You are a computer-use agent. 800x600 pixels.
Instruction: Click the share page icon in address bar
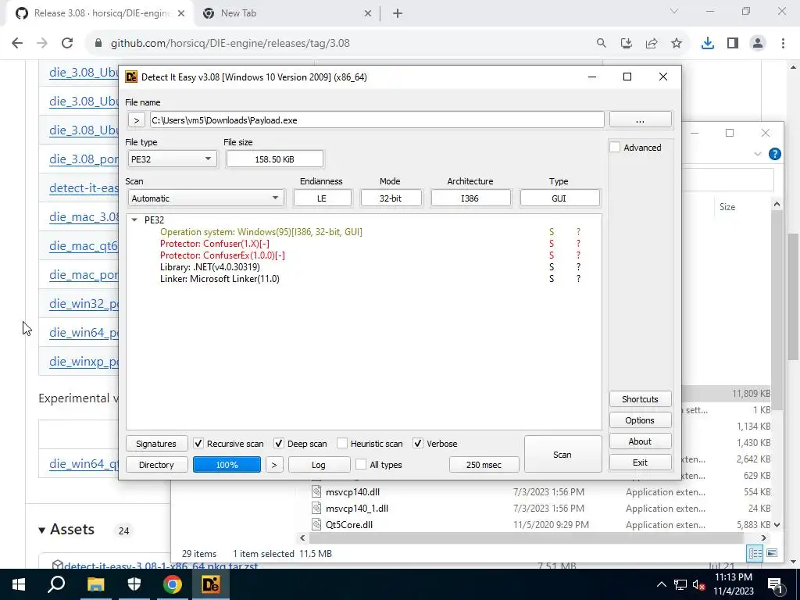pyautogui.click(x=652, y=44)
